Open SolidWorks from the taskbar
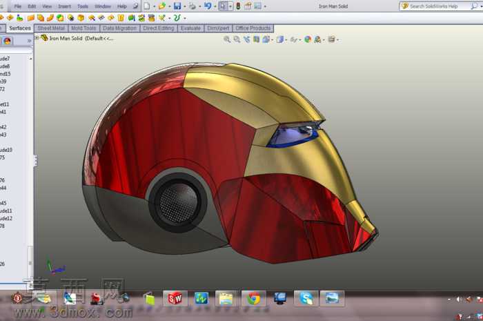Screen dimensions: 483x321 [175, 298]
